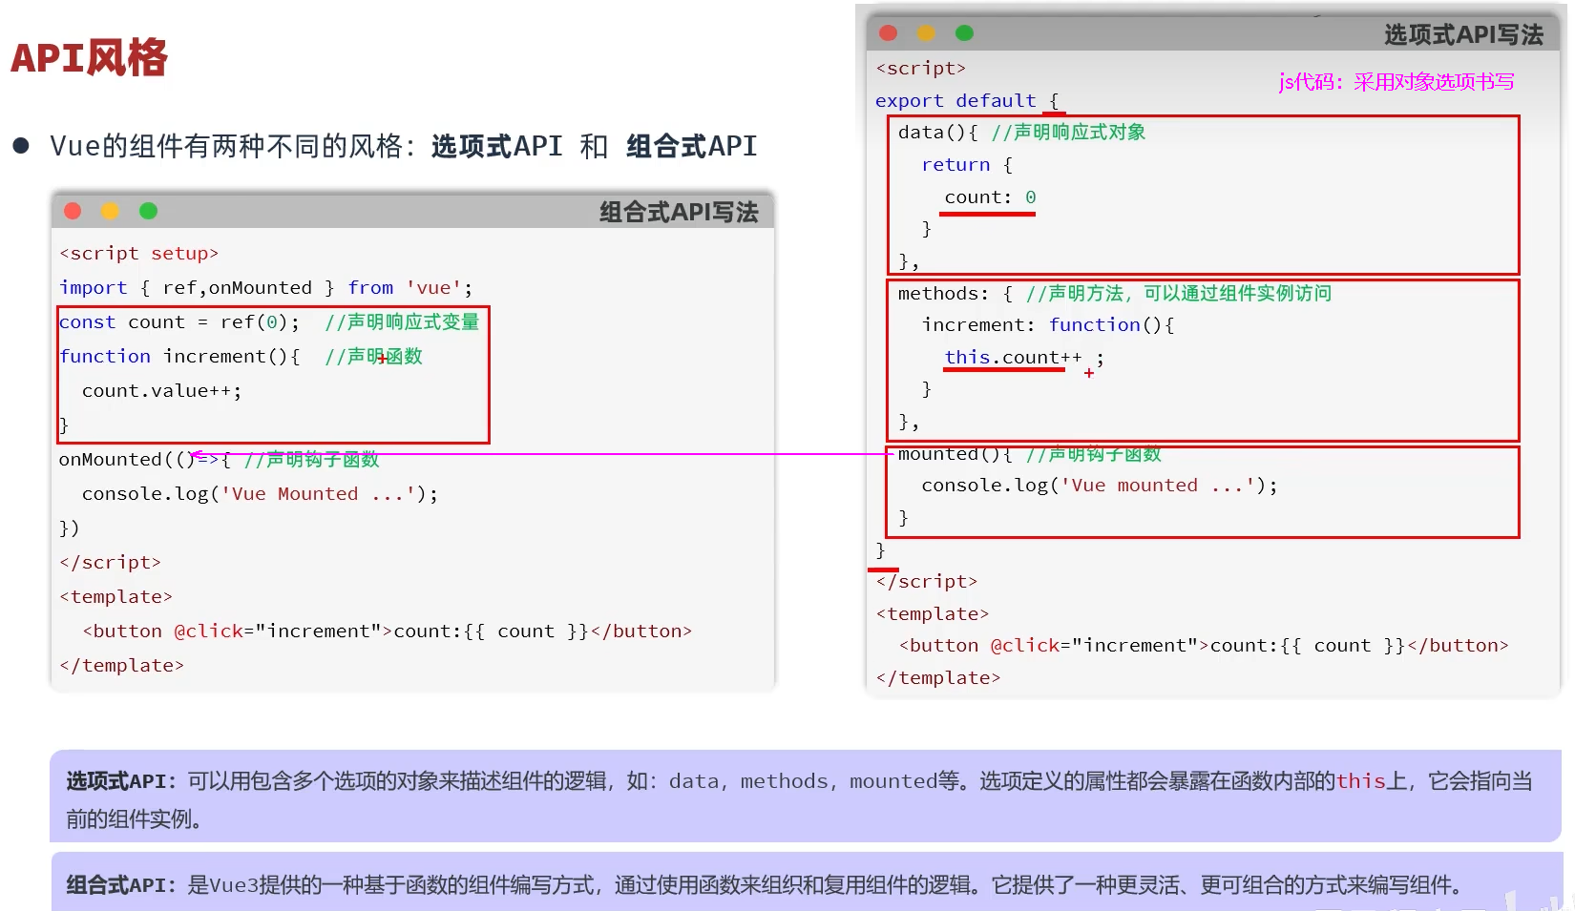
Task: Click the 选项式API写法 window title
Action: pyautogui.click(x=1462, y=35)
